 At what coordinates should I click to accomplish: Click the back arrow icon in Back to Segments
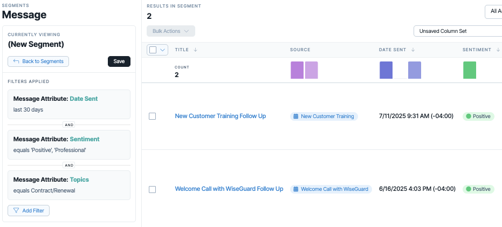[x=16, y=61]
